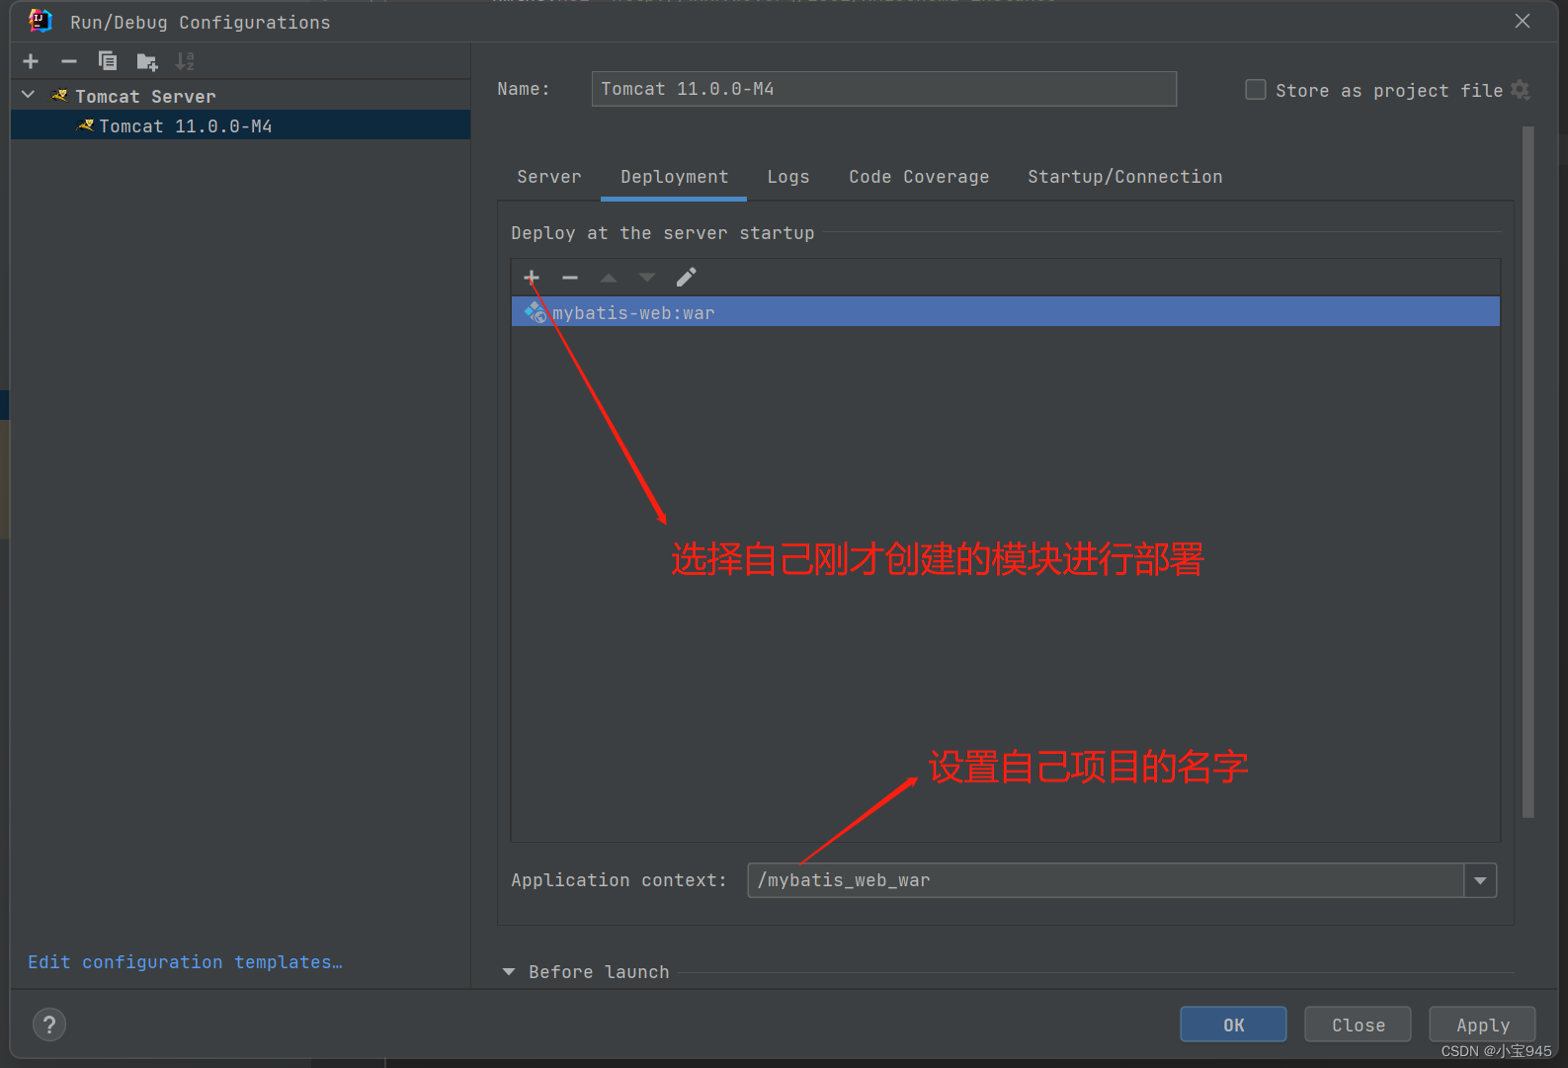Add a deployment artifact
Viewport: 1568px width, 1068px height.
[532, 277]
